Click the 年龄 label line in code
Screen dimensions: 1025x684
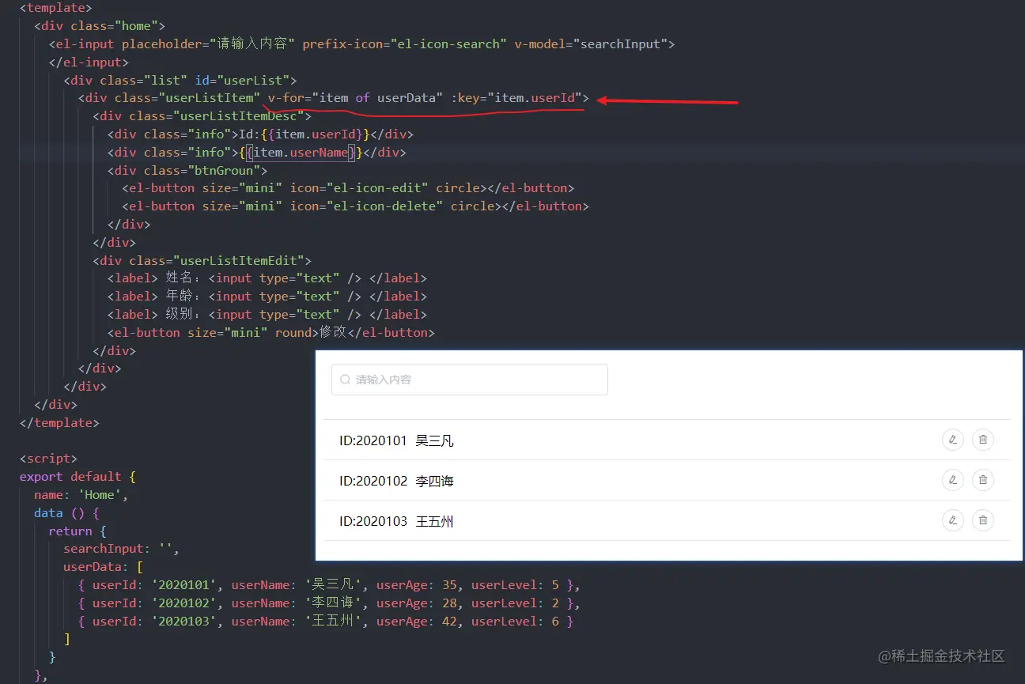tap(267, 297)
